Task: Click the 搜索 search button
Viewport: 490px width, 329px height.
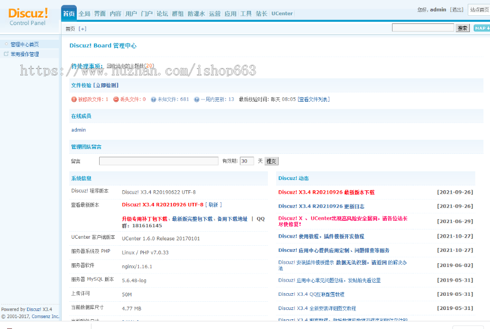Action: point(462,28)
